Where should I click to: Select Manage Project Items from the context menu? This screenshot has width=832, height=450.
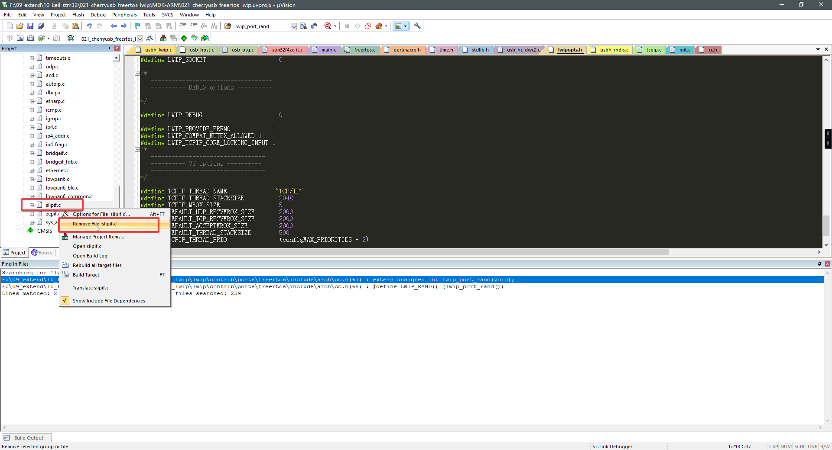point(98,237)
